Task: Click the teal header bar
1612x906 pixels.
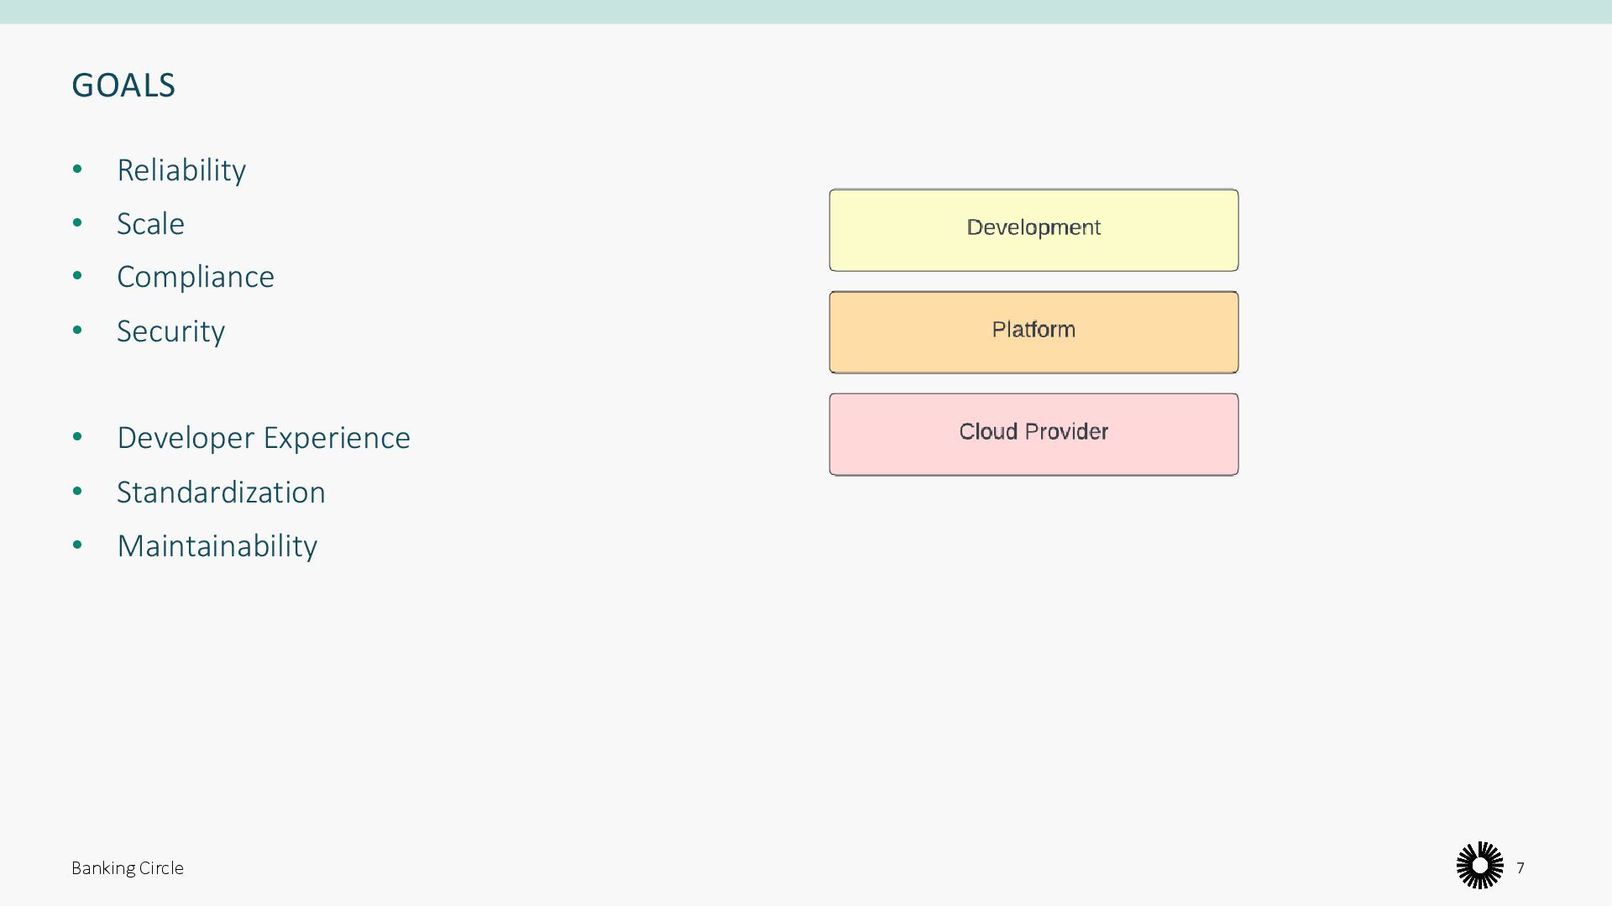Action: click(x=806, y=12)
